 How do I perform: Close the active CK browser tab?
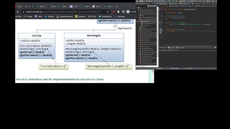click(x=33, y=6)
